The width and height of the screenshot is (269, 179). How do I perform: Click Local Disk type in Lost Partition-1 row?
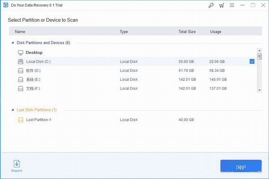pyautogui.click(x=129, y=120)
